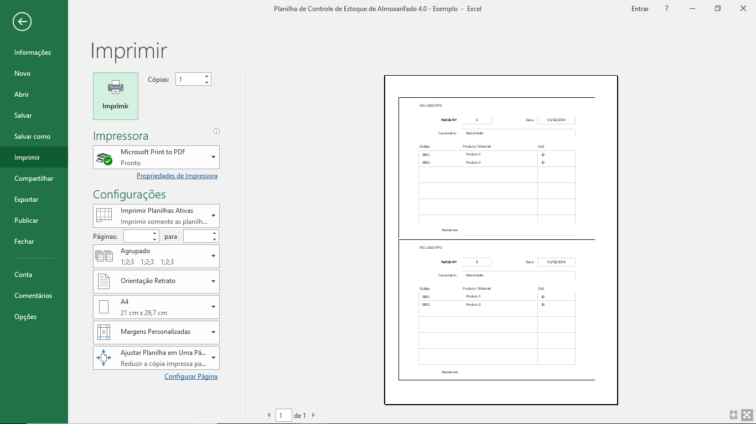Select Salvar como in the sidebar
The image size is (756, 424).
32,137
